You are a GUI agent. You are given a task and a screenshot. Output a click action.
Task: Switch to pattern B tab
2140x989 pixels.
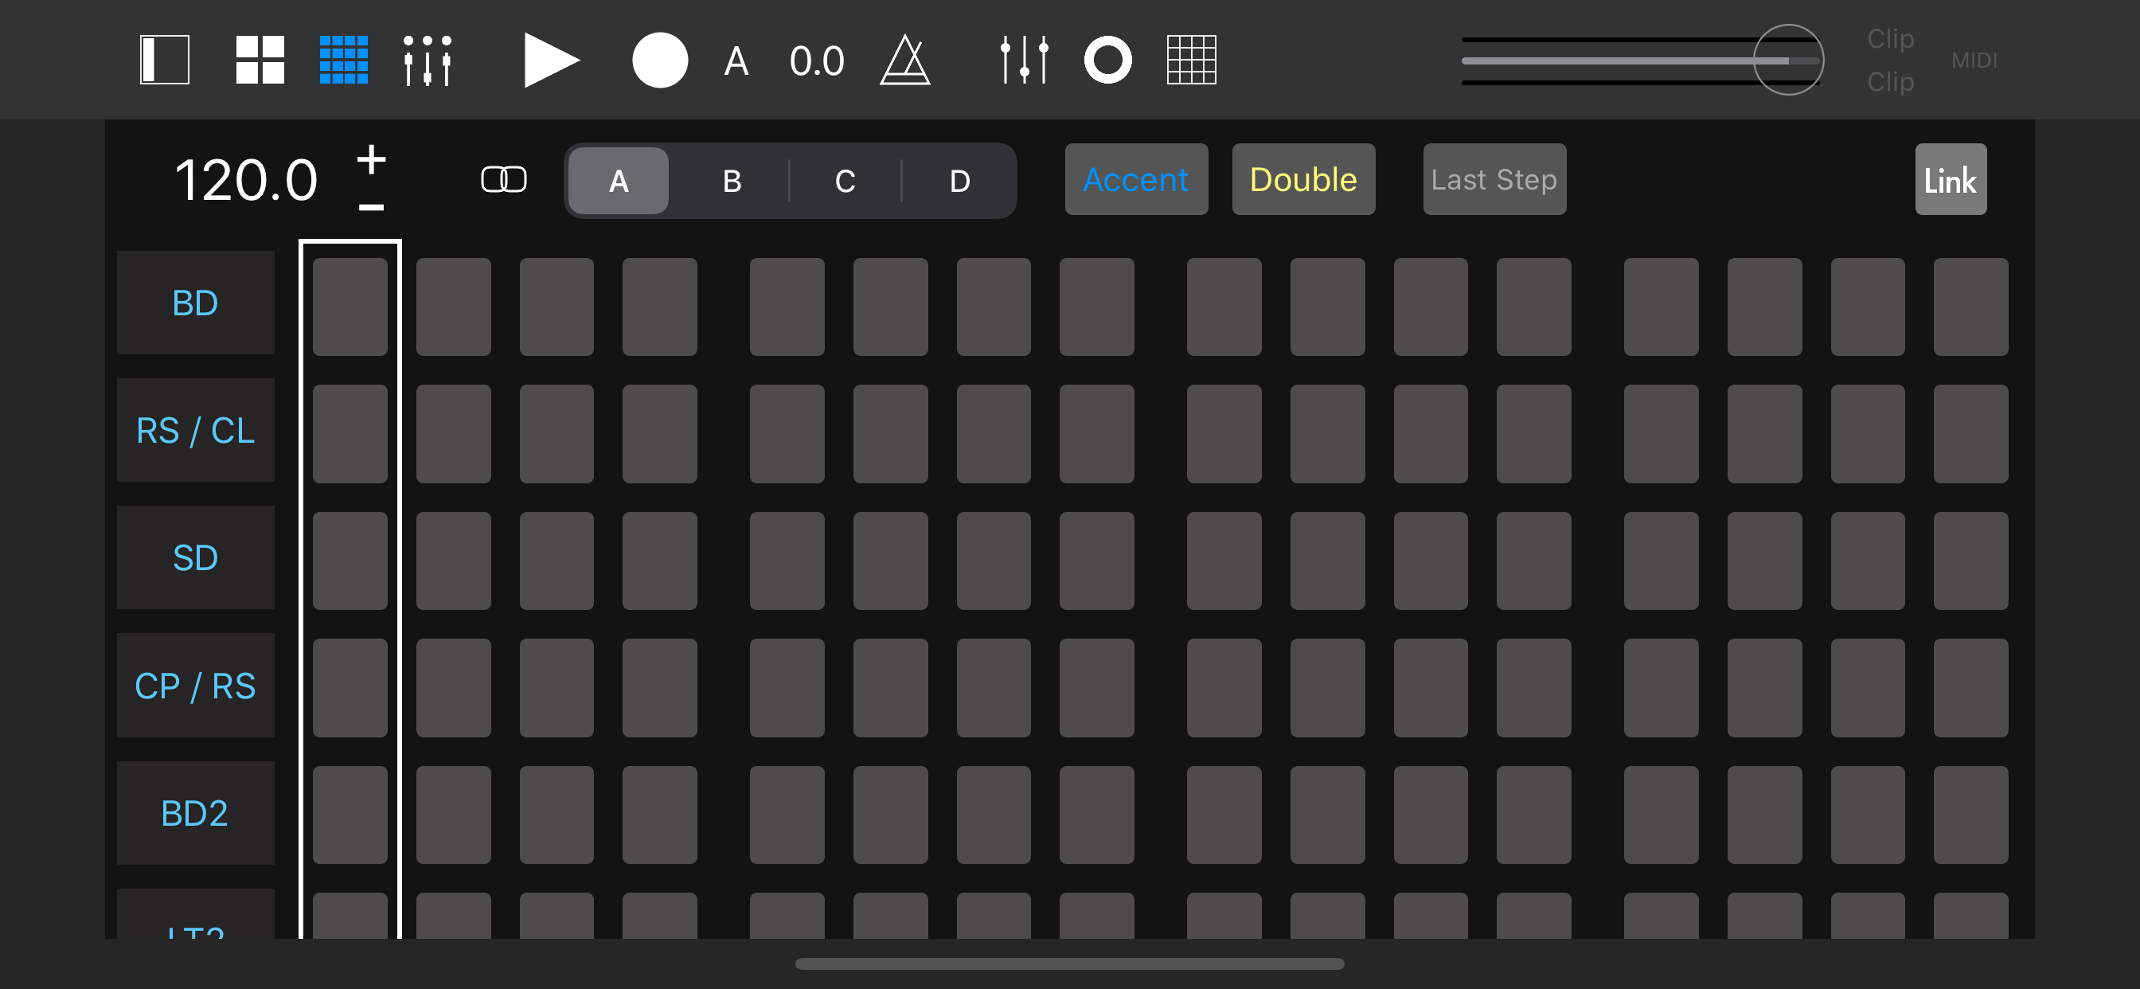click(731, 180)
